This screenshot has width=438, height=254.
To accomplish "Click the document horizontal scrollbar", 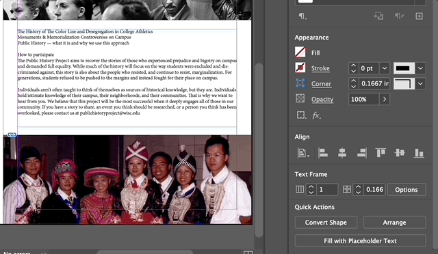I will (144, 252).
